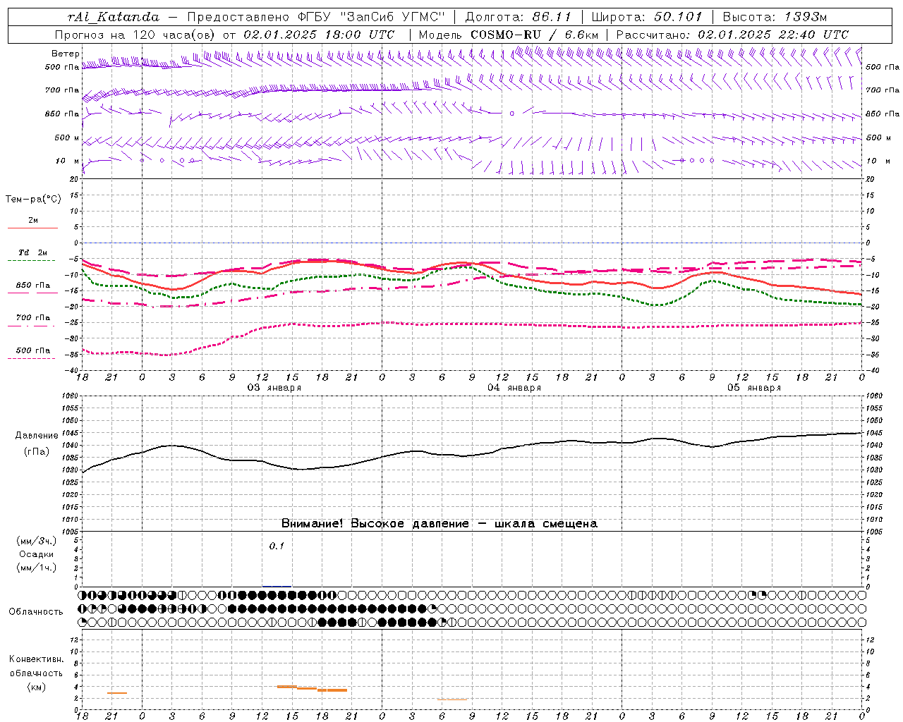Click the Облачность cloud cover label

click(x=36, y=612)
